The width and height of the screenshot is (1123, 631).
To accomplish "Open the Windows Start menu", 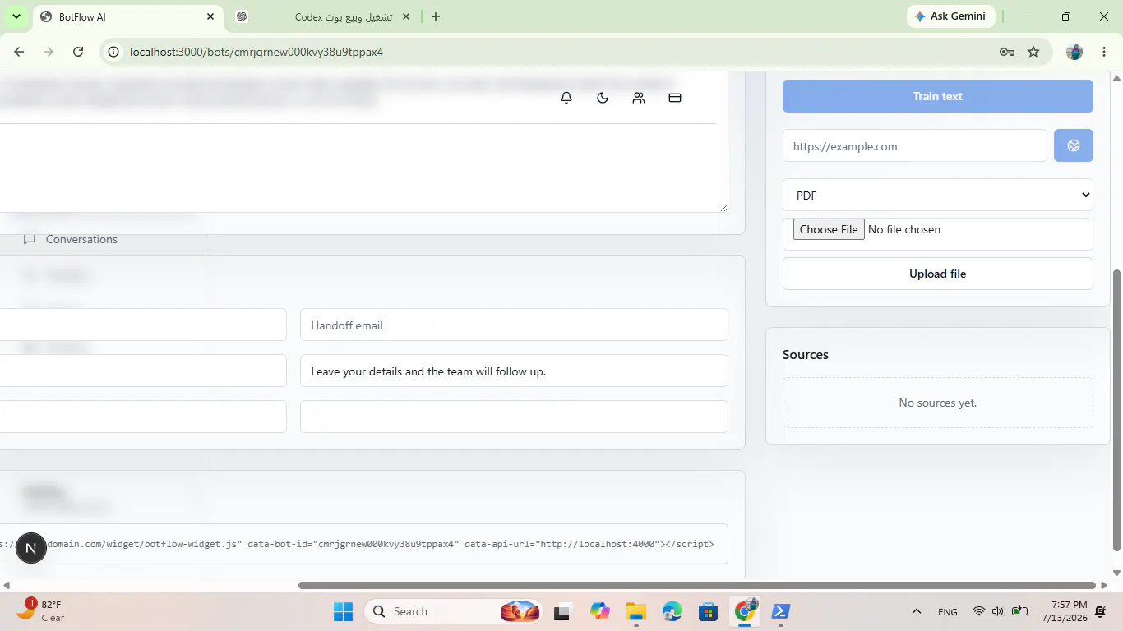I will pyautogui.click(x=343, y=611).
